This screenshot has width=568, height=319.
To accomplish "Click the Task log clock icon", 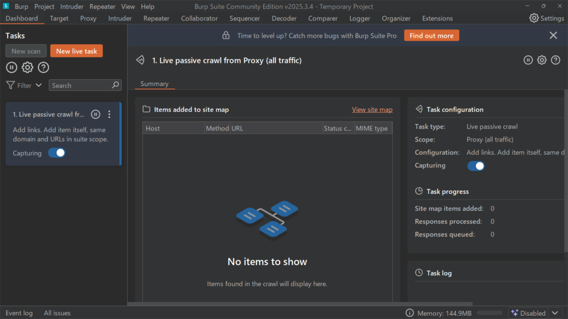I will [419, 273].
